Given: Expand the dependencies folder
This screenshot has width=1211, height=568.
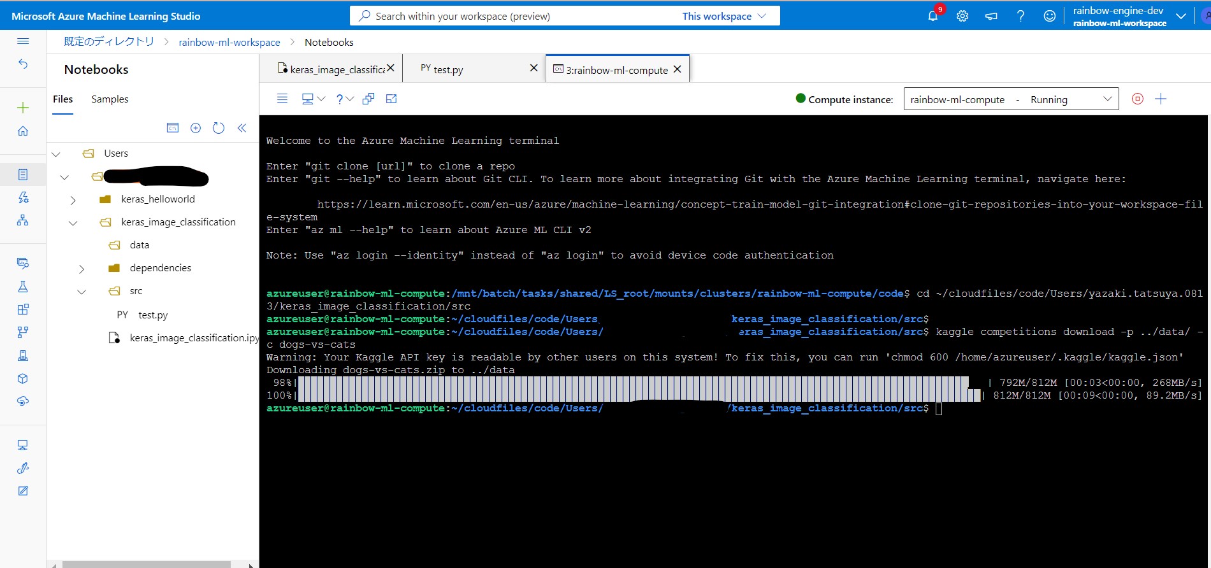Looking at the screenshot, I should tap(81, 269).
